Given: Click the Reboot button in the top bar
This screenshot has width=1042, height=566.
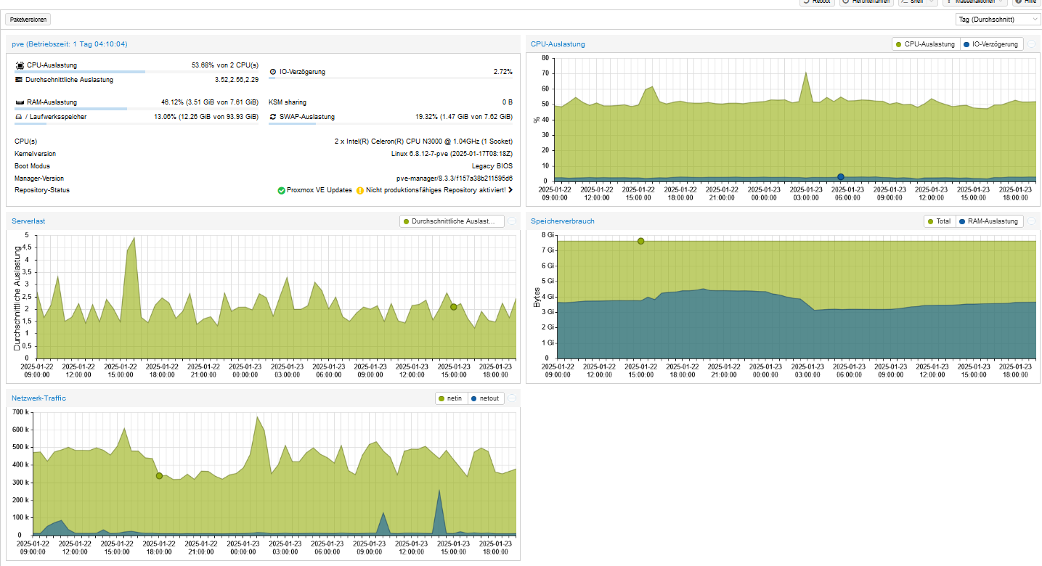Looking at the screenshot, I should [x=817, y=2].
